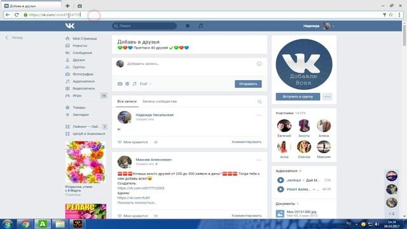Image resolution: width=407 pixels, height=229 pixels.
Task: Open Сообщения in the sidebar
Action: (x=82, y=53)
